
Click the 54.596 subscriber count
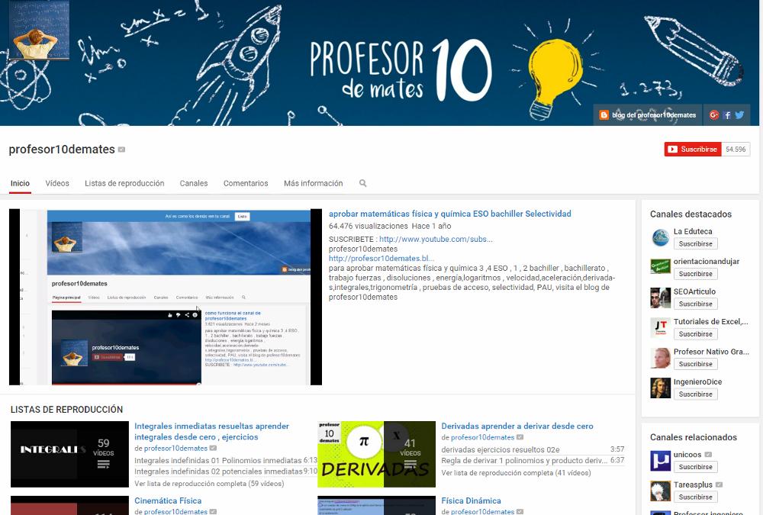(x=736, y=150)
